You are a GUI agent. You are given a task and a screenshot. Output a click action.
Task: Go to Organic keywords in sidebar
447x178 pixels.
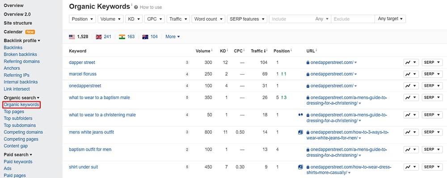(x=21, y=105)
